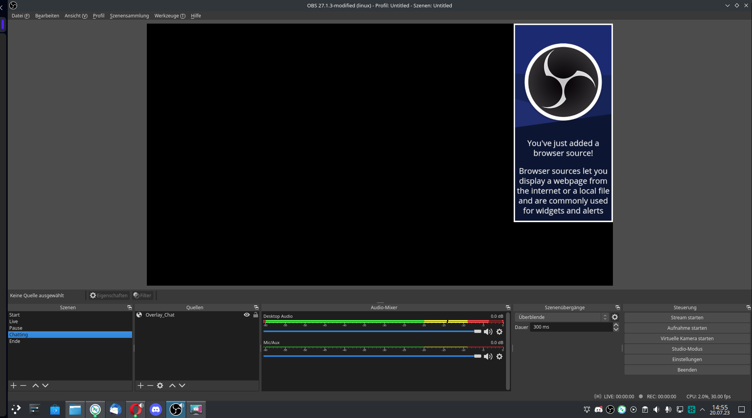Mute Desktop Audio
This screenshot has width=752, height=418.
tap(488, 332)
